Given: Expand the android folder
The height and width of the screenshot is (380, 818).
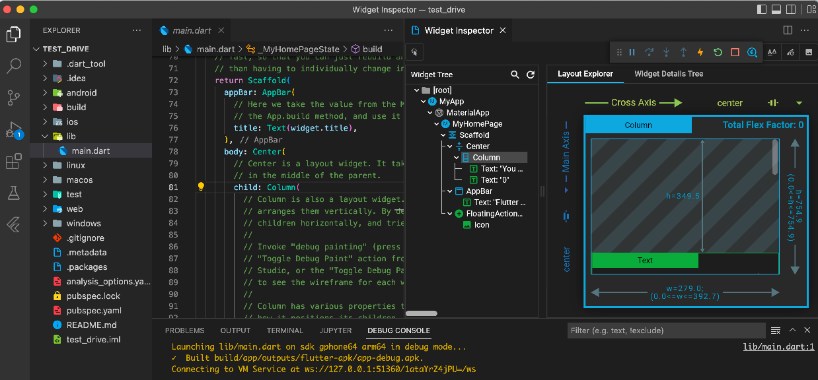Looking at the screenshot, I should 45,93.
